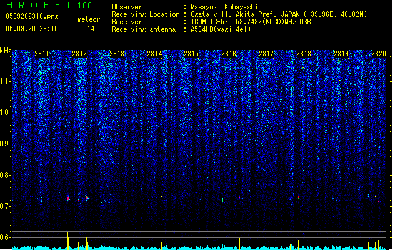
Task: Click the 2316 time marker
Action: click(229, 54)
